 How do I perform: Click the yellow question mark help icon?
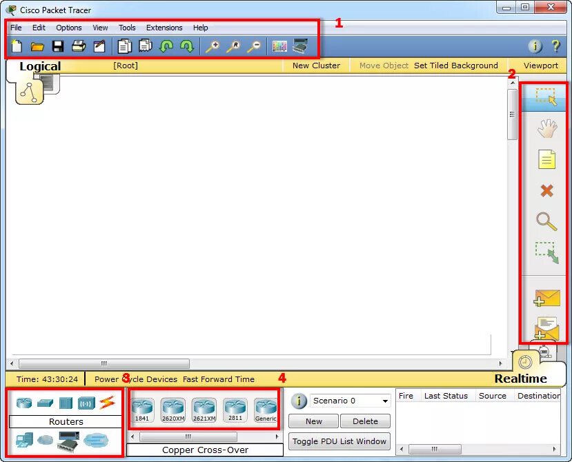point(555,46)
